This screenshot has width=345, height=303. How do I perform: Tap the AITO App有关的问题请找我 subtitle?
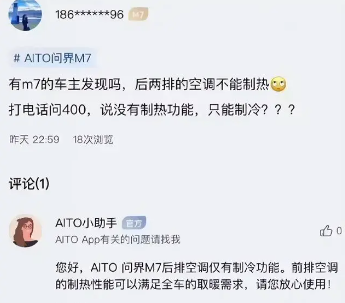(118, 240)
